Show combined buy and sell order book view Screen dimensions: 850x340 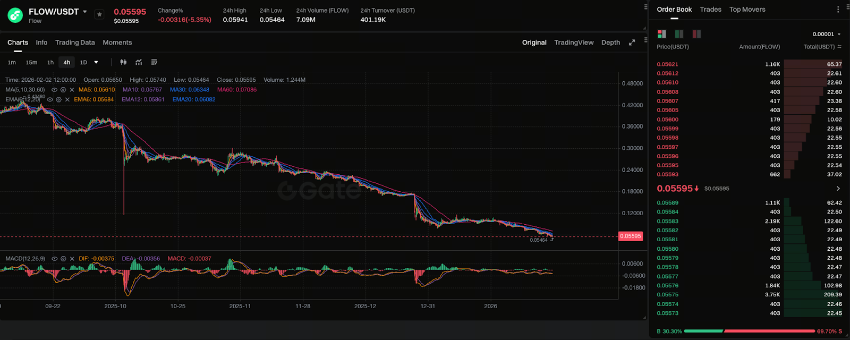[661, 34]
